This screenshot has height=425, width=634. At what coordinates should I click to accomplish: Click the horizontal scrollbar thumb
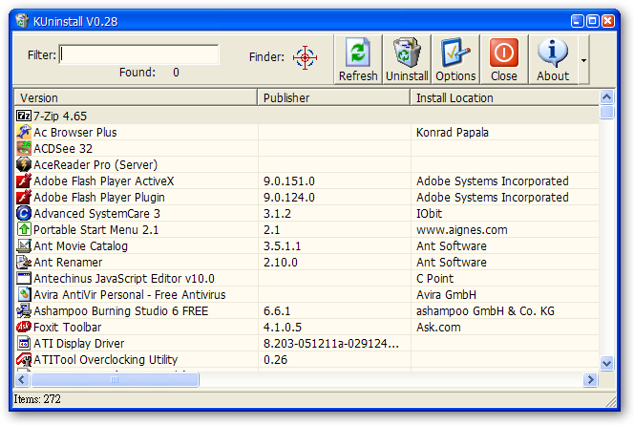(115, 379)
